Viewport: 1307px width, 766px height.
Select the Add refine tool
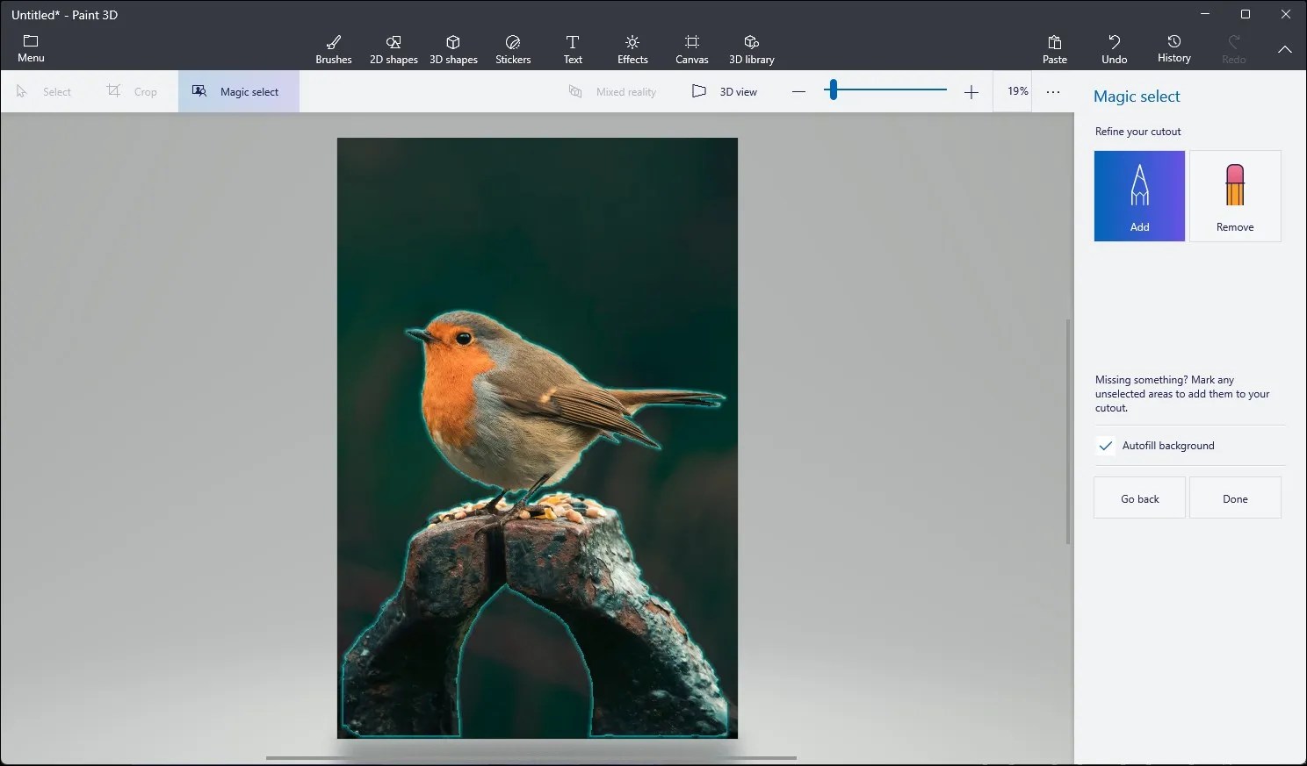(x=1139, y=196)
